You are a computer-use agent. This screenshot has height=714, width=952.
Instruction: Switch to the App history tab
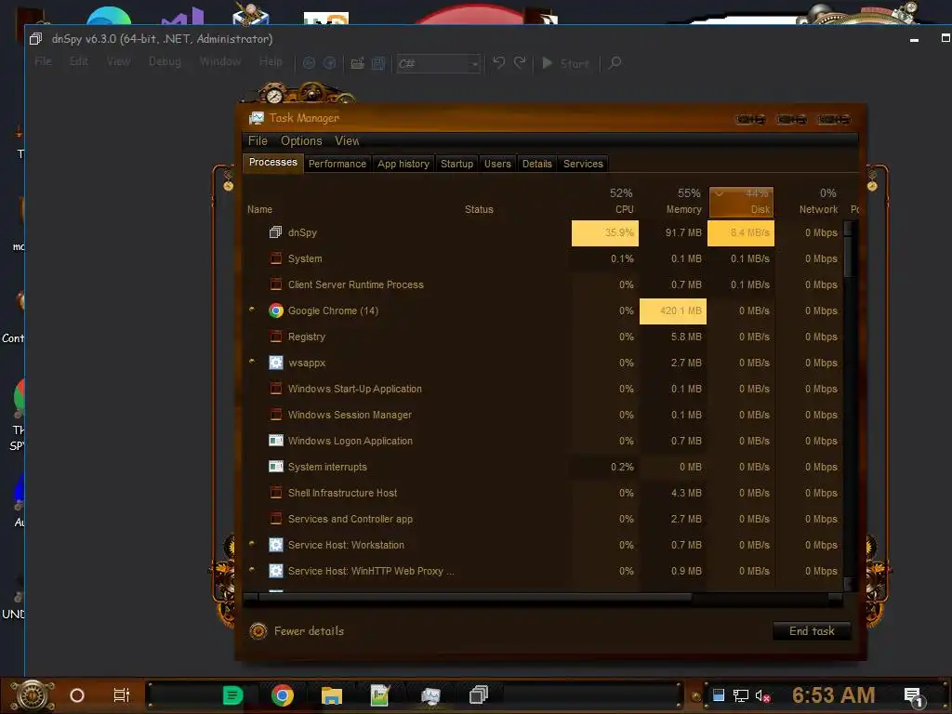[403, 164]
